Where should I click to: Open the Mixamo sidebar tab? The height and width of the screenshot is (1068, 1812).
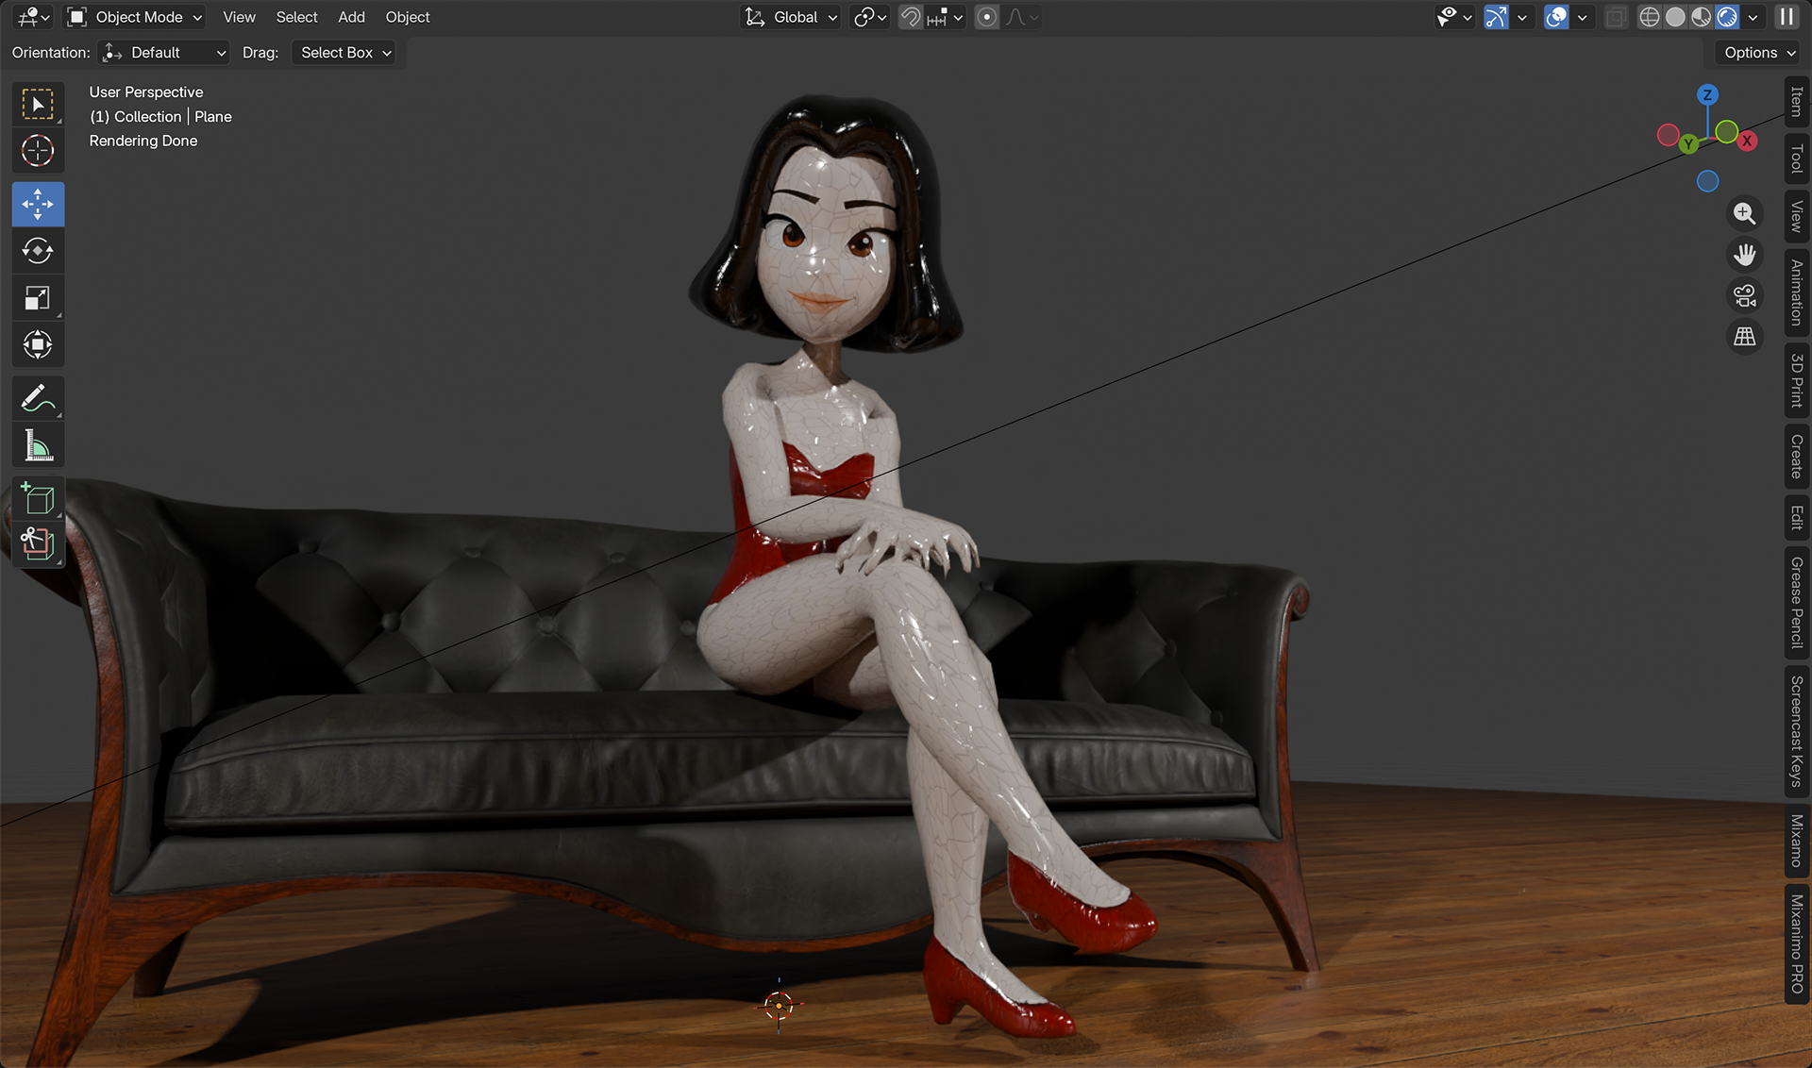(x=1796, y=841)
